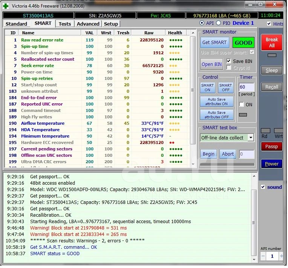Turn SMART ON with the control button
The height and width of the screenshot is (268, 288).
(207, 87)
